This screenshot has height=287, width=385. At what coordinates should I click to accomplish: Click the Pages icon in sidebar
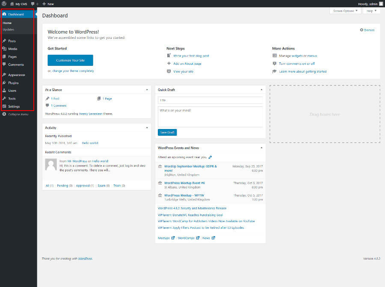click(x=4, y=57)
